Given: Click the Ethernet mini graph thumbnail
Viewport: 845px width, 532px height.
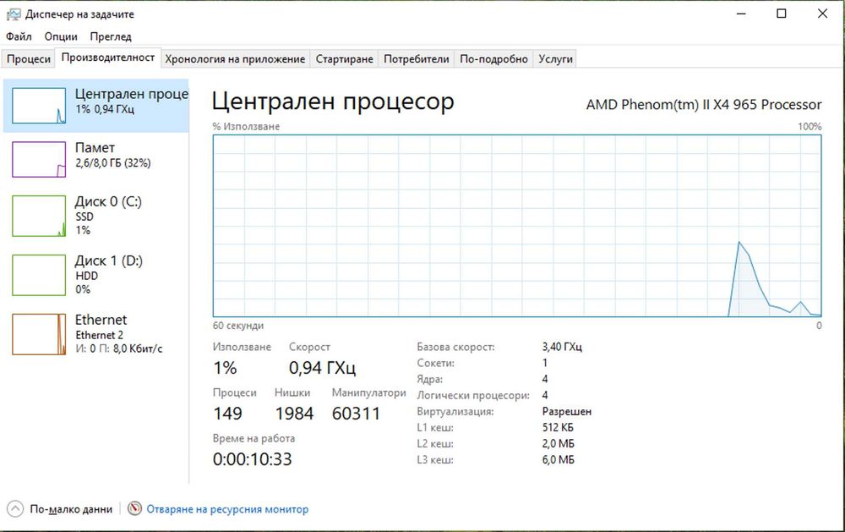Looking at the screenshot, I should (39, 334).
